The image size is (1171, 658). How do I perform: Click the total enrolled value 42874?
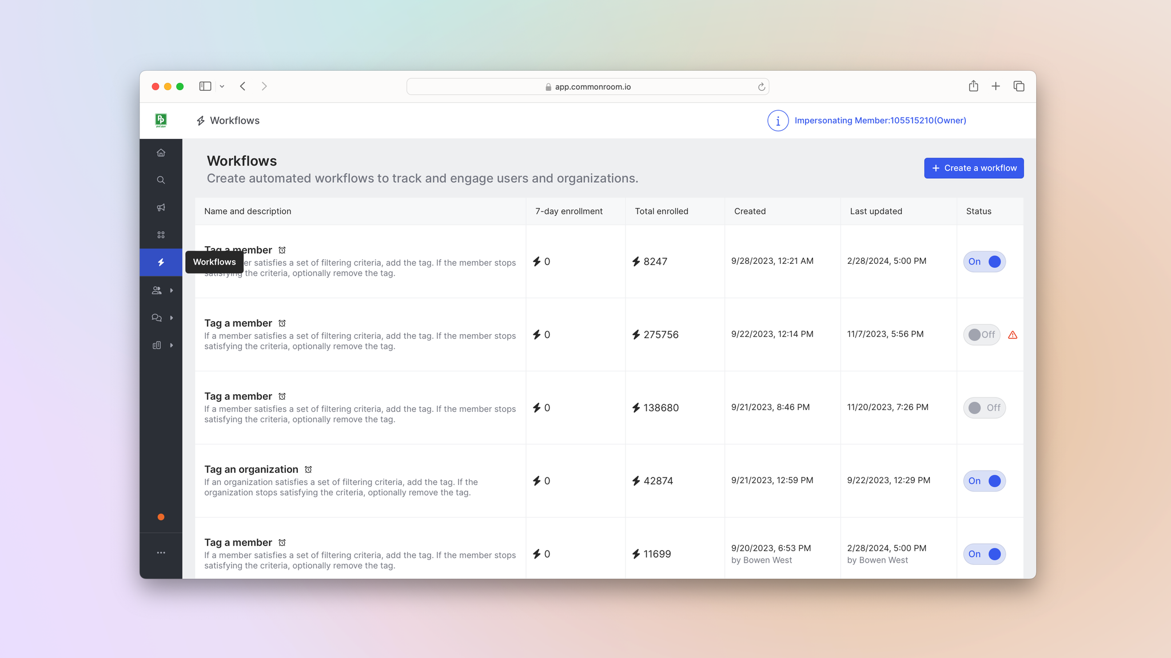click(x=658, y=481)
